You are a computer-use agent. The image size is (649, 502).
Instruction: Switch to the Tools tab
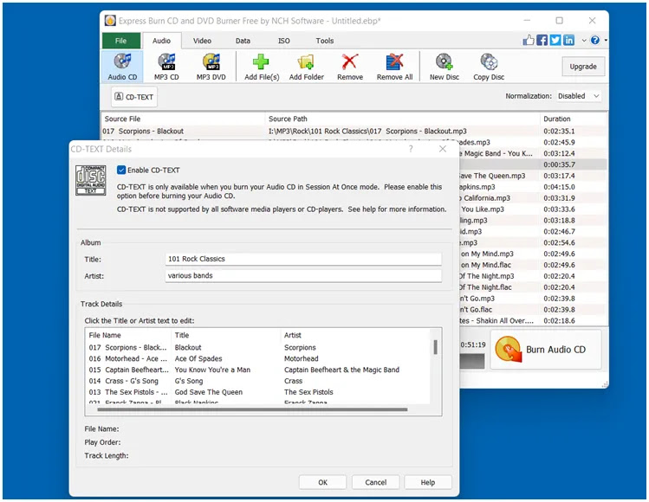325,41
